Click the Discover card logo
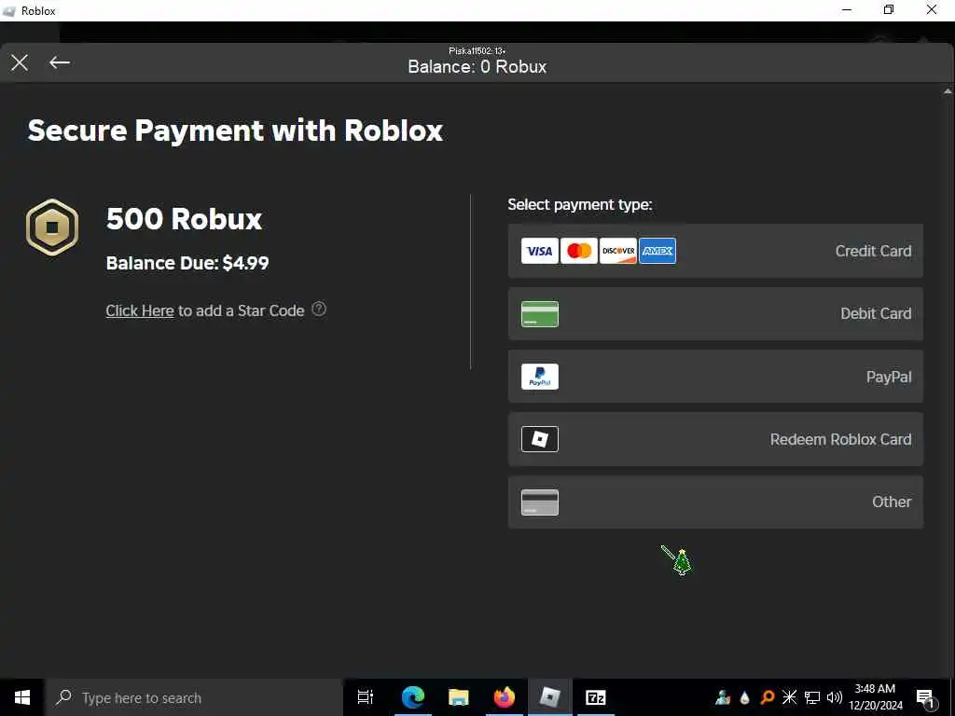This screenshot has width=955, height=716. click(618, 251)
